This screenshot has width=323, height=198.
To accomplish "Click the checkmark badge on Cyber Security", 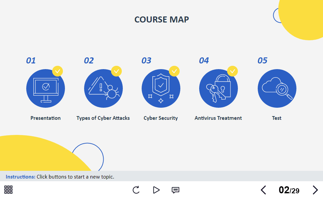I will tap(174, 71).
